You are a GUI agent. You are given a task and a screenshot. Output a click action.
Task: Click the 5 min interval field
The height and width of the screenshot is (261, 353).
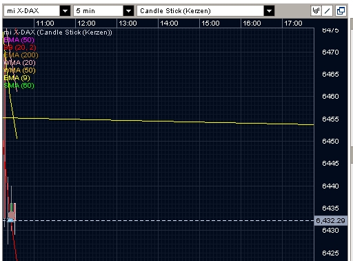click(x=99, y=11)
